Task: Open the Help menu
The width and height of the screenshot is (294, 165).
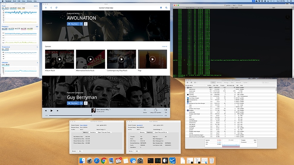Action: (x=35, y=1)
